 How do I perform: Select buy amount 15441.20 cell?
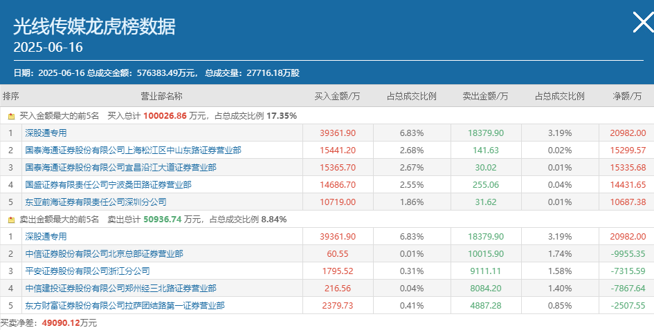(338, 151)
